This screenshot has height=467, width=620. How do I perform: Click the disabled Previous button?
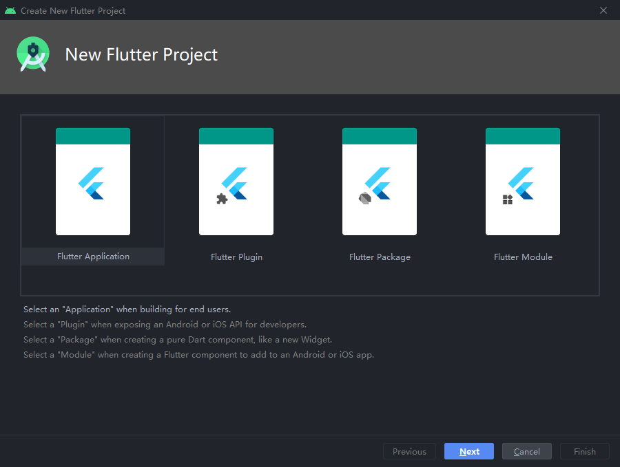pos(409,451)
